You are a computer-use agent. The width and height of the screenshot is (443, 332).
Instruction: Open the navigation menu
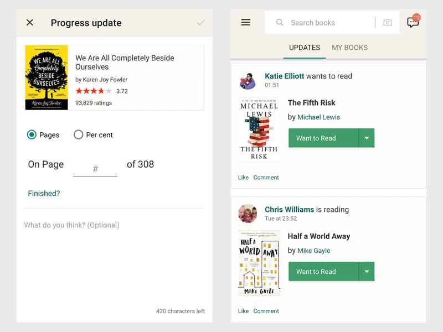tap(245, 22)
